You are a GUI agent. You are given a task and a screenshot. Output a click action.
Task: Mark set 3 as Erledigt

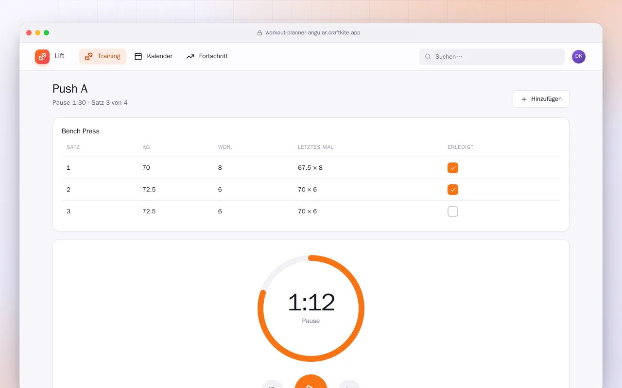(453, 211)
